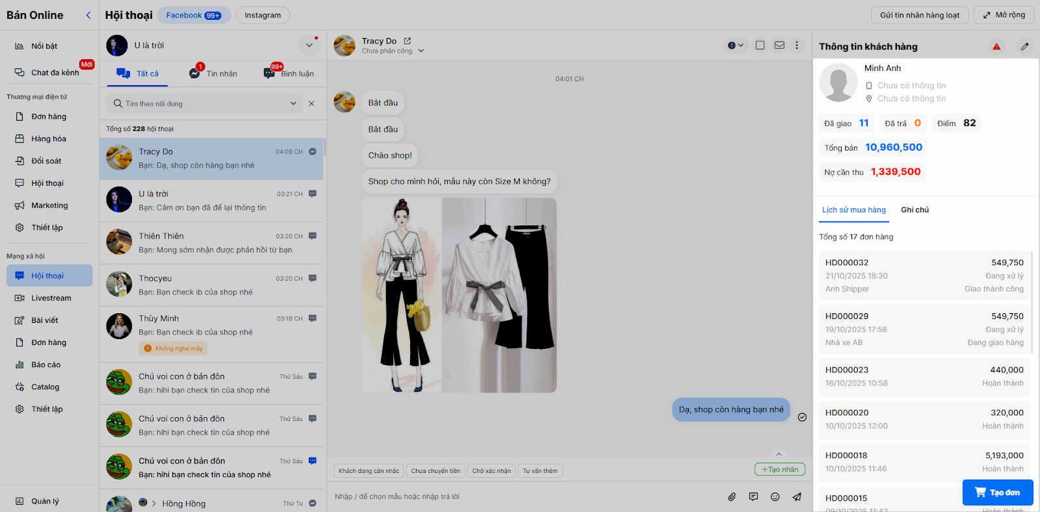1040x512 pixels.
Task: Open the Thiên Thiên conversation
Action: click(211, 243)
